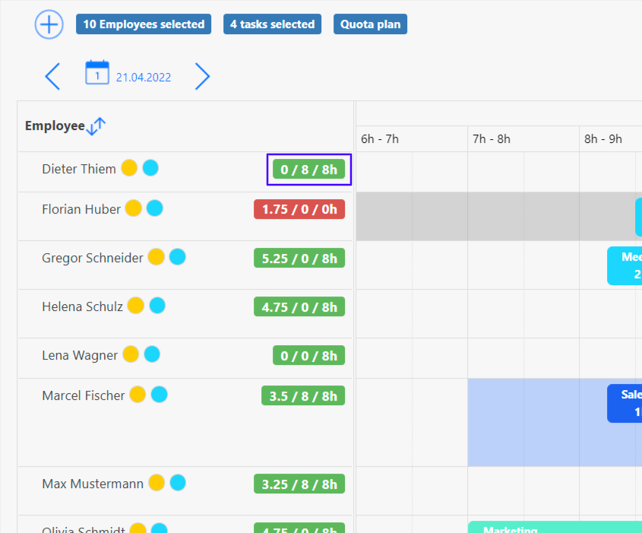The height and width of the screenshot is (533, 642).
Task: Click the plus add button
Action: pyautogui.click(x=49, y=24)
